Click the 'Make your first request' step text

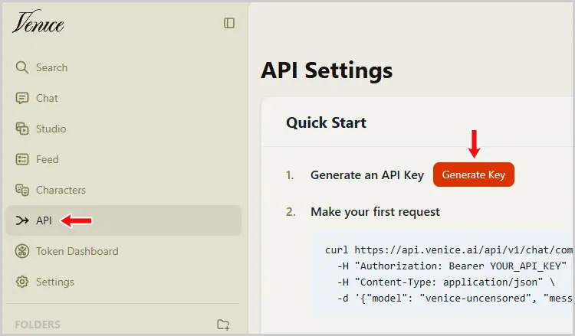375,211
